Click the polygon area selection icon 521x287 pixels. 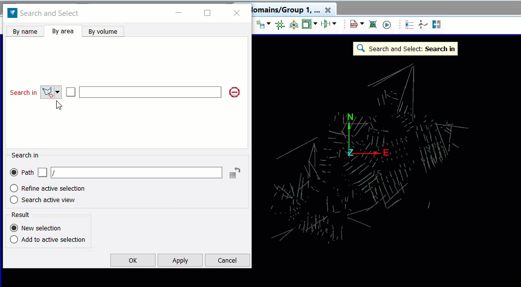(x=47, y=92)
